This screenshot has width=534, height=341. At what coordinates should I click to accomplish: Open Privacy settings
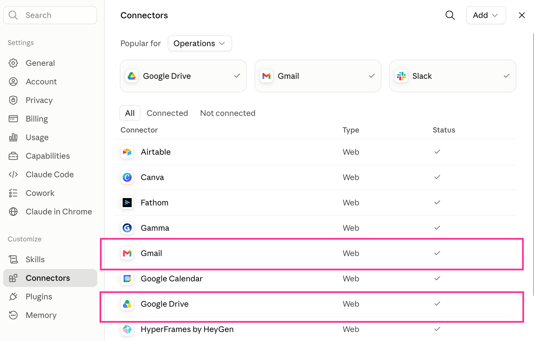click(50, 100)
